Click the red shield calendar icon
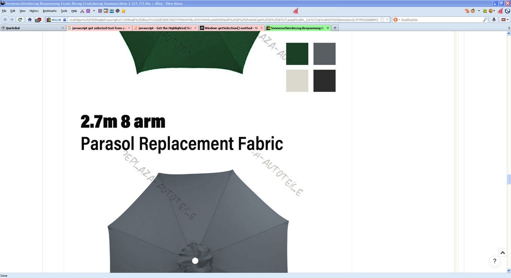The image size is (511, 278). tap(38, 20)
